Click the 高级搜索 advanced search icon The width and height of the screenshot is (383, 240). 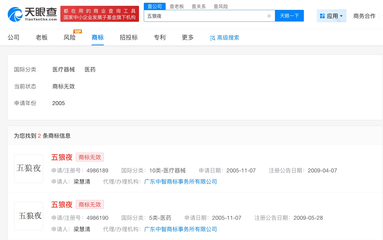[x=212, y=38]
